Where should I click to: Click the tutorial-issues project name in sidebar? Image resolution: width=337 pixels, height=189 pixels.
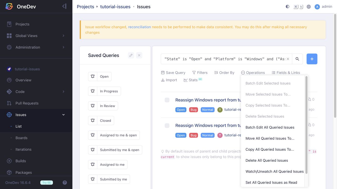27,69
